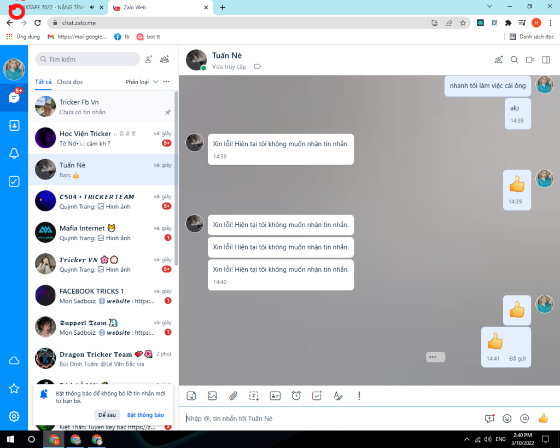Capture a screenshot snippet

pyautogui.click(x=254, y=395)
